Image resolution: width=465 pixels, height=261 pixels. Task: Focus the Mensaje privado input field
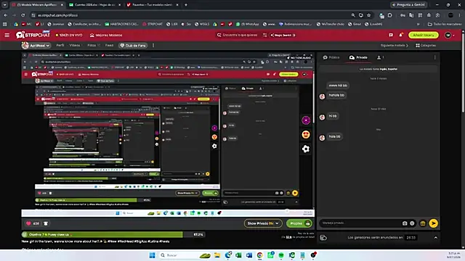click(360, 223)
